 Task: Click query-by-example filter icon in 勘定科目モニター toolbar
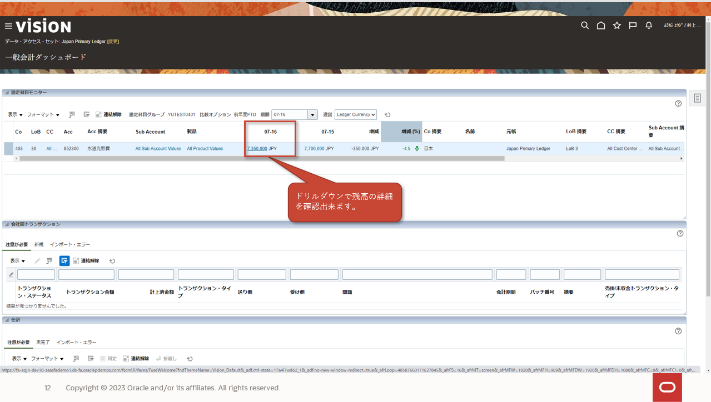coord(87,114)
